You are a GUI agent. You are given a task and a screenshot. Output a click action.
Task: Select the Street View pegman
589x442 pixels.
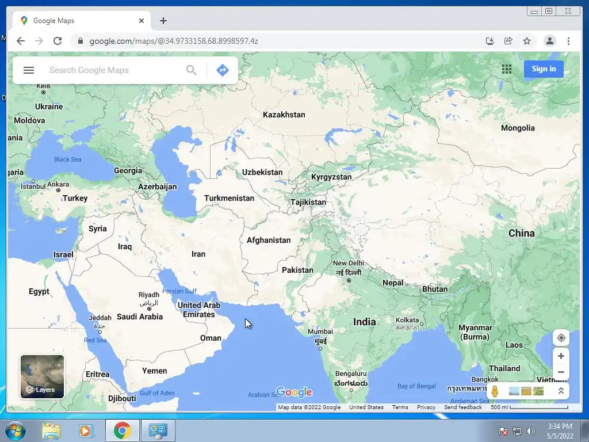point(495,391)
